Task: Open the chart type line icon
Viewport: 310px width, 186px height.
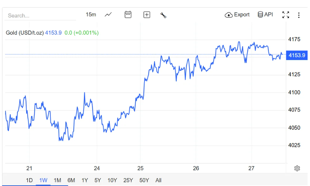Action: pos(108,15)
